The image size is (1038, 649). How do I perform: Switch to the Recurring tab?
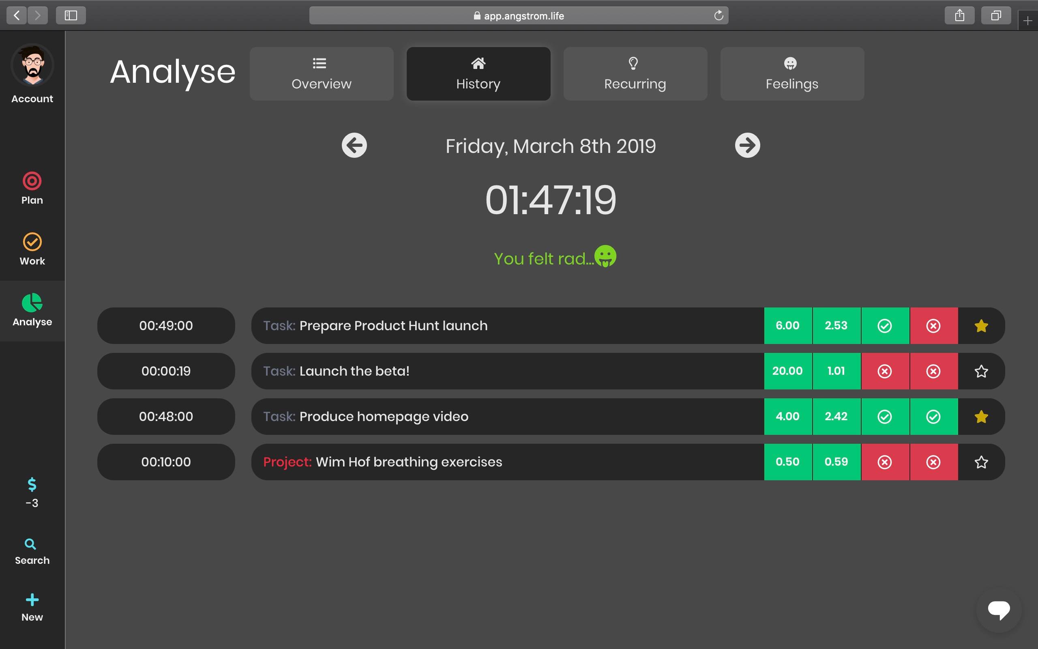635,74
